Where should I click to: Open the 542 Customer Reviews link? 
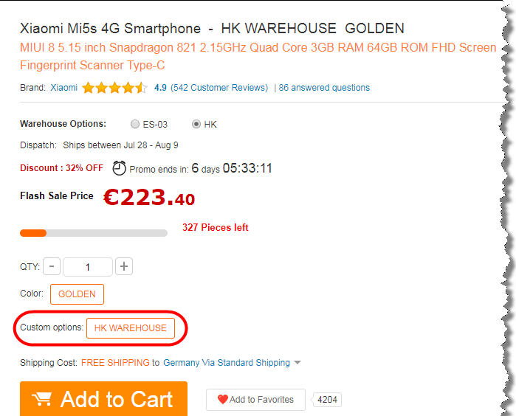[219, 88]
